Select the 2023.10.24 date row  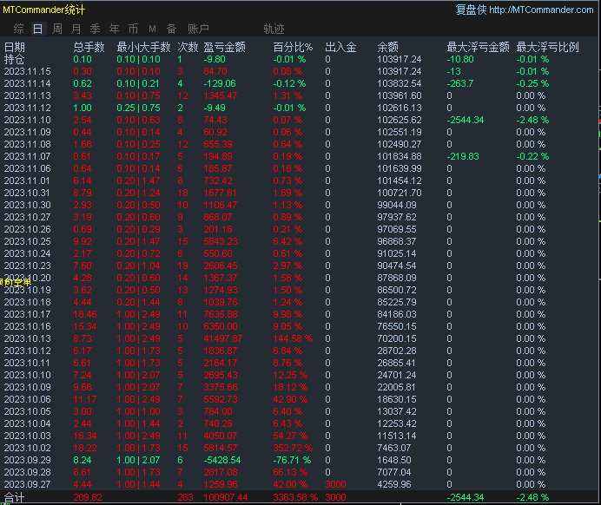click(x=27, y=253)
